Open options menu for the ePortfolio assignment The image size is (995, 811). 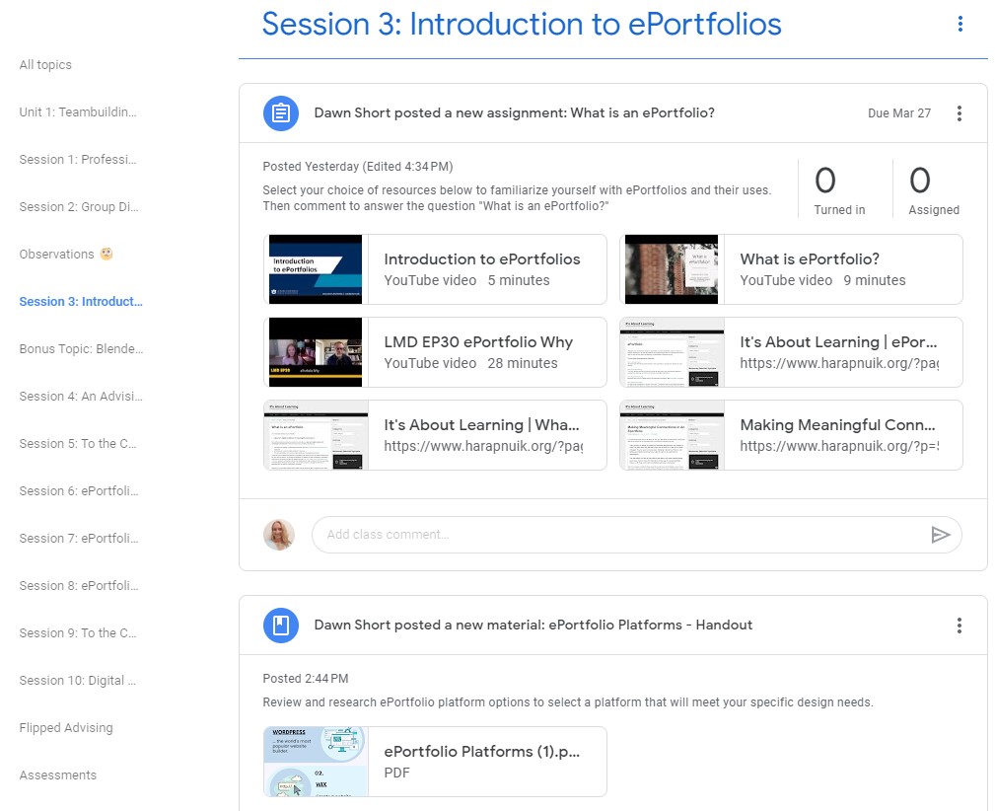pos(959,113)
